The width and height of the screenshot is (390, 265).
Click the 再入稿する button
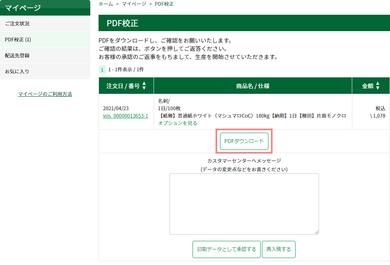coord(279,249)
